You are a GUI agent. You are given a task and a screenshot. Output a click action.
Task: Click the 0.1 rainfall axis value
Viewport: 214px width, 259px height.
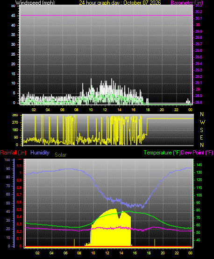(19, 238)
